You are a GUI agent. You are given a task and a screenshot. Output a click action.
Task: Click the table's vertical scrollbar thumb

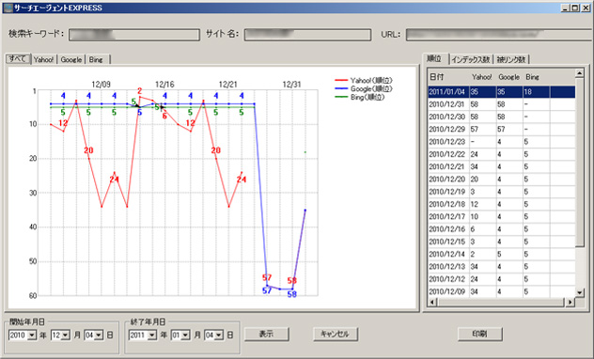[580, 163]
